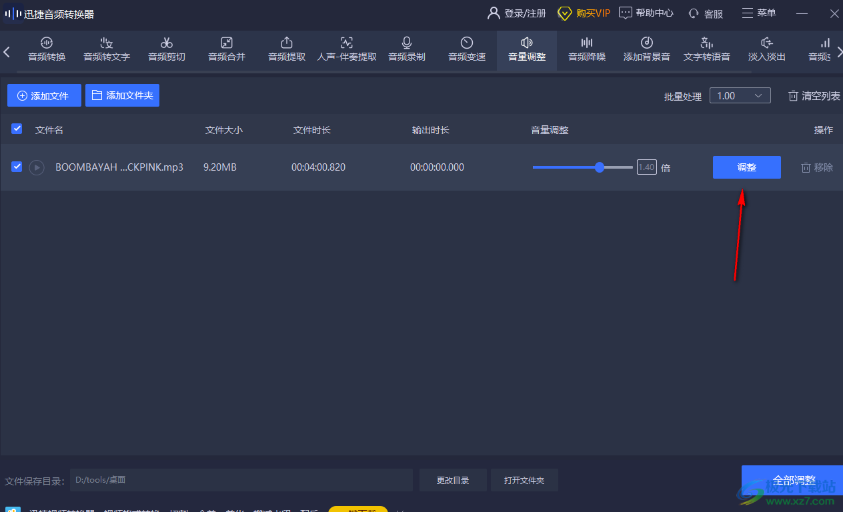Screen dimensions: 843x512
Task: Click the 输出时长 column header
Action: pos(431,130)
